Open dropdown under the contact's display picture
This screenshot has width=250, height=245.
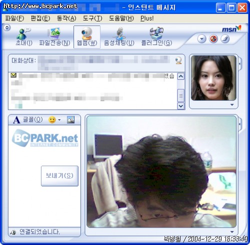click(232, 105)
